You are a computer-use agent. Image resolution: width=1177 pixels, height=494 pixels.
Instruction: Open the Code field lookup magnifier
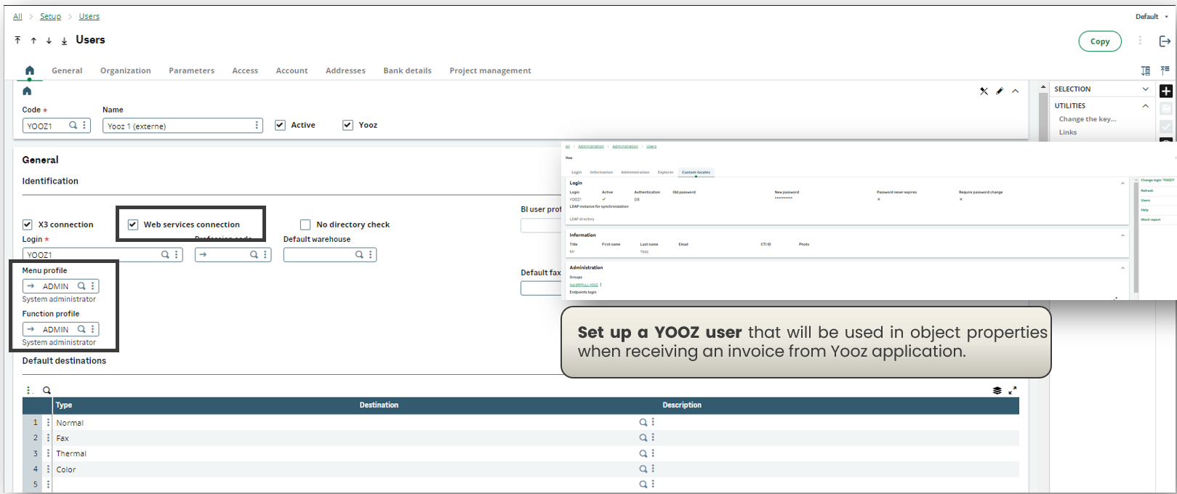pos(73,126)
